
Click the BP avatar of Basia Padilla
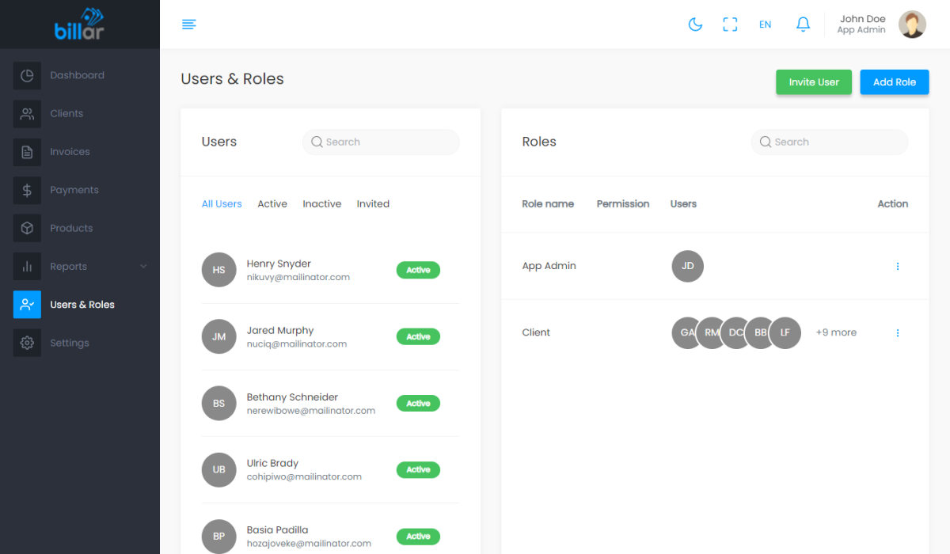218,536
